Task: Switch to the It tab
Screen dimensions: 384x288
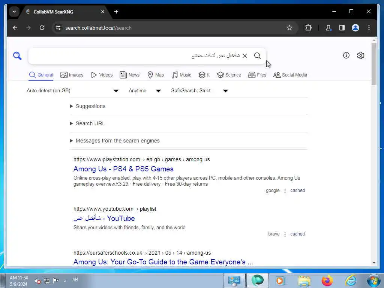Action: coord(204,75)
